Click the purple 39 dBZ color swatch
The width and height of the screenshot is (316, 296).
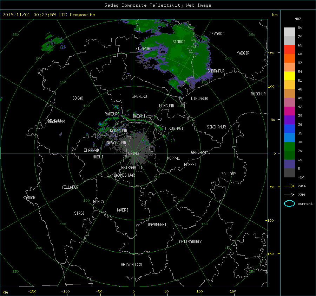coord(289,120)
